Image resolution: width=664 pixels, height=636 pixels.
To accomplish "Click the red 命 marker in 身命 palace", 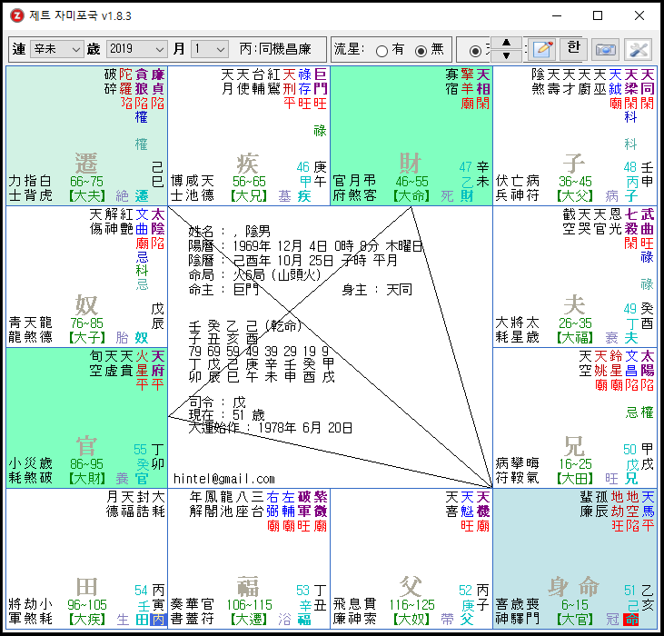I will coord(632,620).
